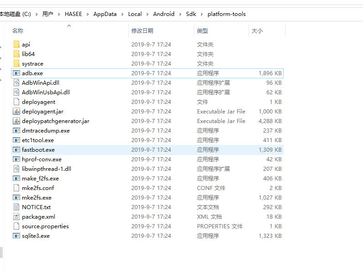
Task: Select the AdbWinUsbApi.dll file name
Action: tap(46, 92)
